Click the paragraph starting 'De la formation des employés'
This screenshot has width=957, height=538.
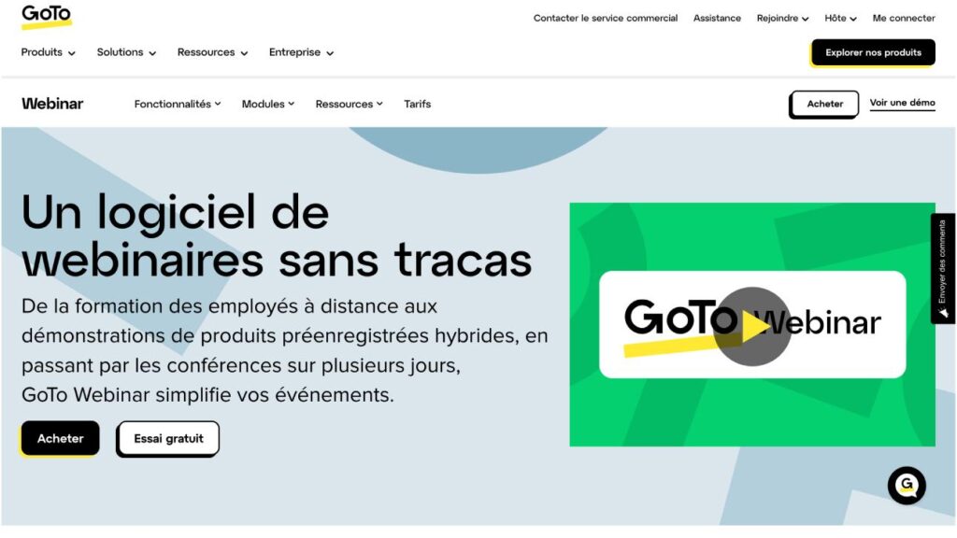click(284, 350)
